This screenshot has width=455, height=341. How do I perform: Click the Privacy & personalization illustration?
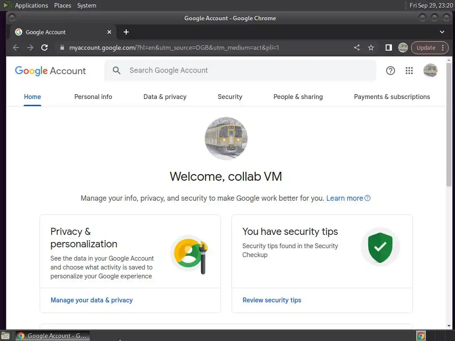coord(190,254)
